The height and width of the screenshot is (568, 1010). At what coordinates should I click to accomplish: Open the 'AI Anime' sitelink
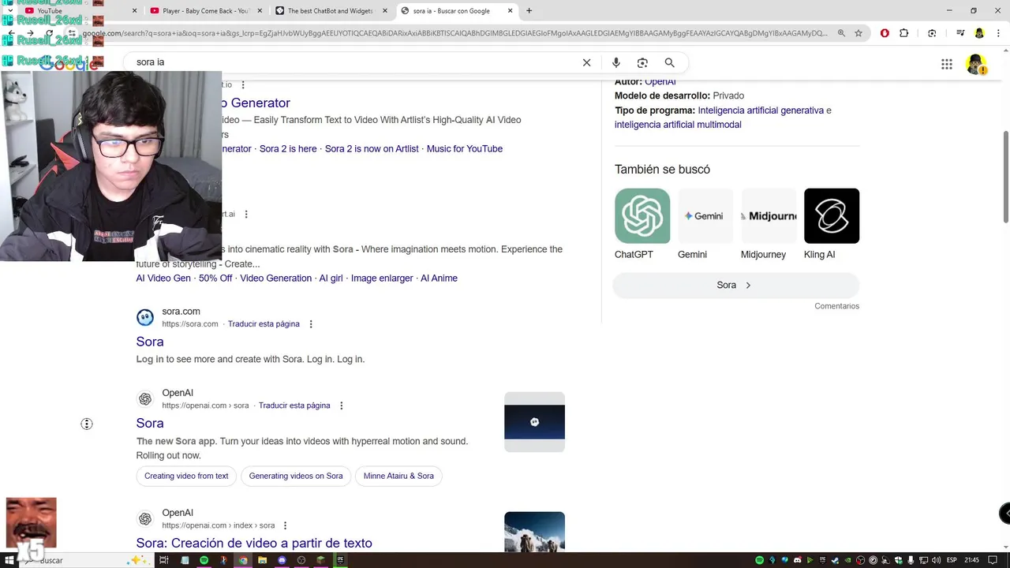point(439,278)
